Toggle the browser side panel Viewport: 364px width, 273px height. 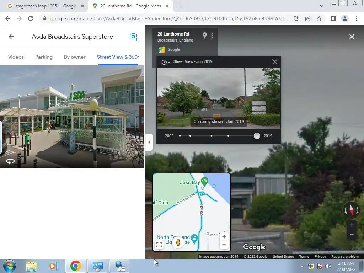pos(333,18)
